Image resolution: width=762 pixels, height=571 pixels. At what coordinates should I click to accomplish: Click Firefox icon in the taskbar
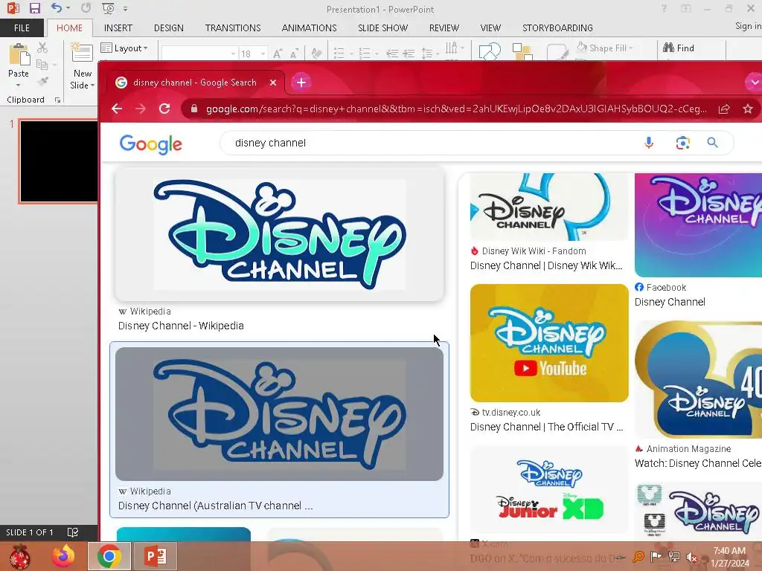[64, 556]
